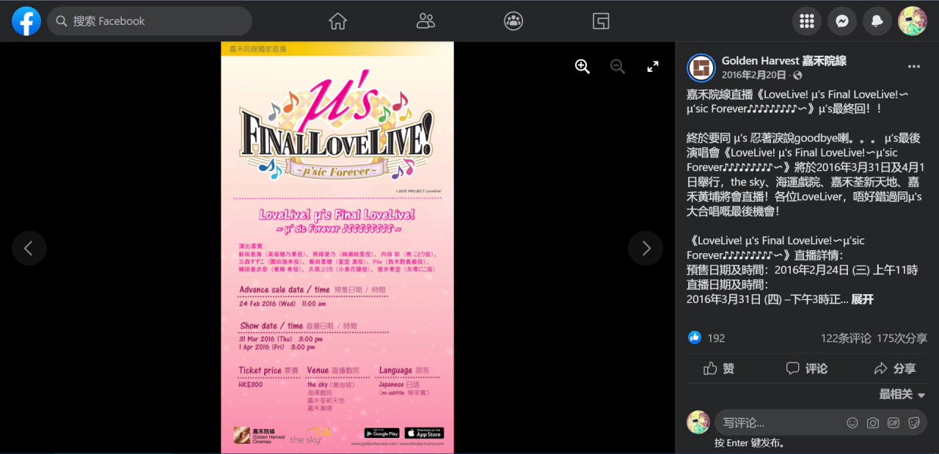Viewport: 939px width, 454px height.
Task: Click the 评论 comment button
Action: [x=807, y=368]
